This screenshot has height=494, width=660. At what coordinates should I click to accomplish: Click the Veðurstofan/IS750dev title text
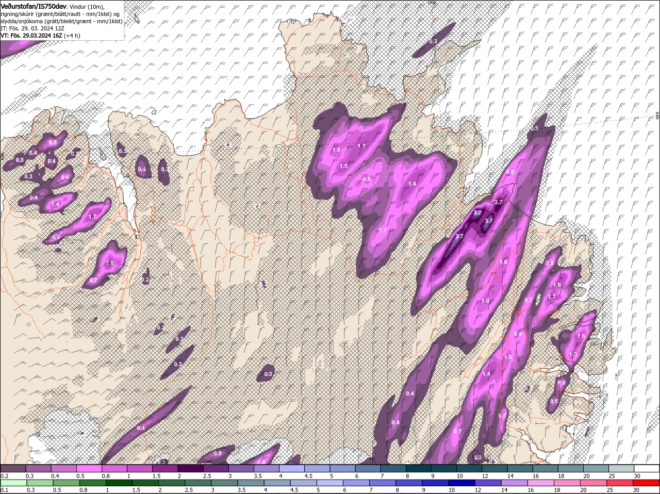(x=34, y=6)
